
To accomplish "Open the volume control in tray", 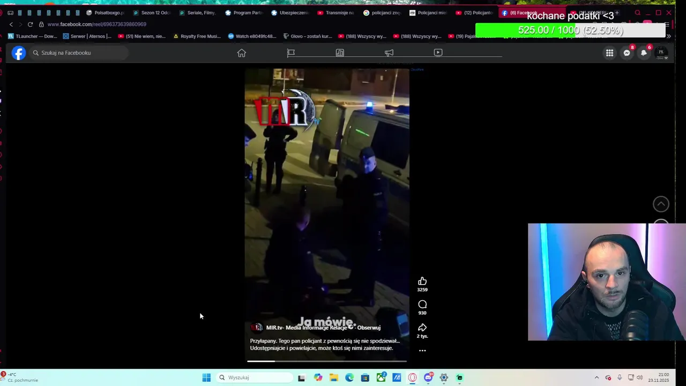I will pyautogui.click(x=639, y=377).
